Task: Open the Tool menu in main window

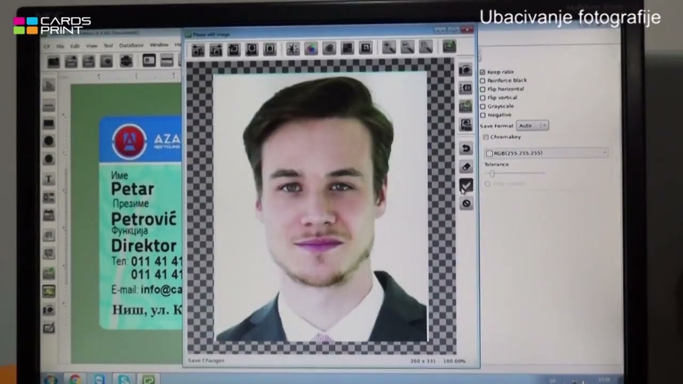Action: (108, 46)
